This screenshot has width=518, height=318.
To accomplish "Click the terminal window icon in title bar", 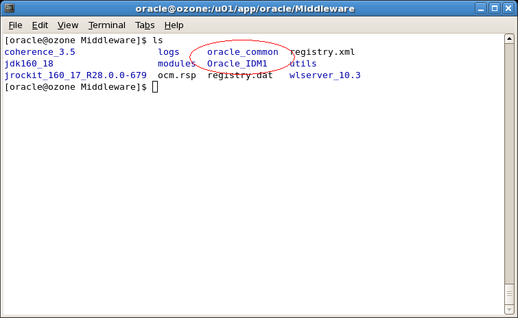I will pyautogui.click(x=9, y=8).
